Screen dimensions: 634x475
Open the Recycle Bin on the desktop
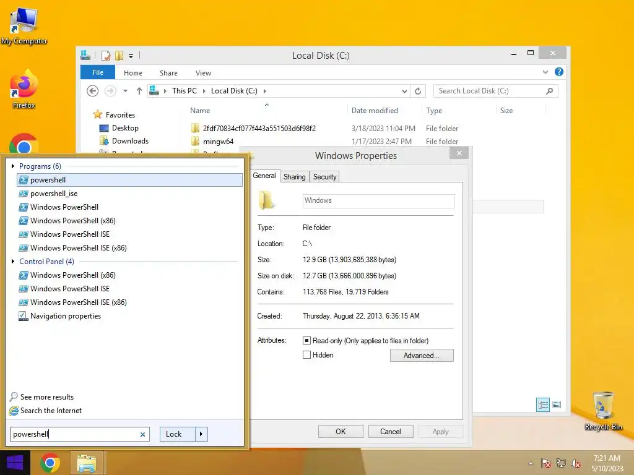(603, 411)
